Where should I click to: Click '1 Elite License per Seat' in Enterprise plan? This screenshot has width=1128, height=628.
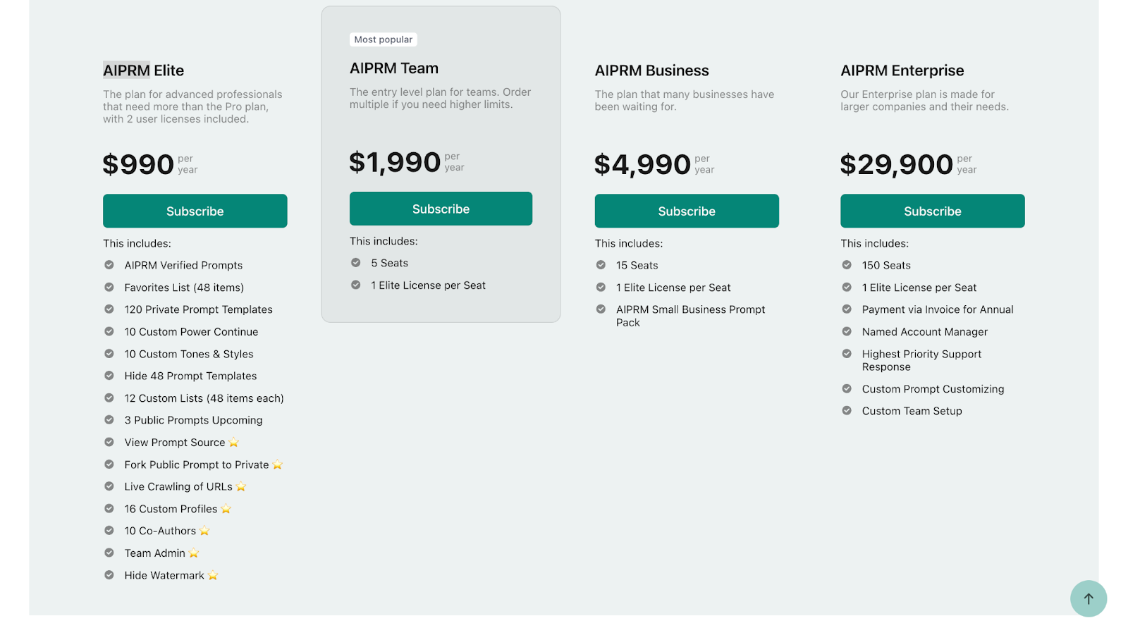click(x=919, y=288)
